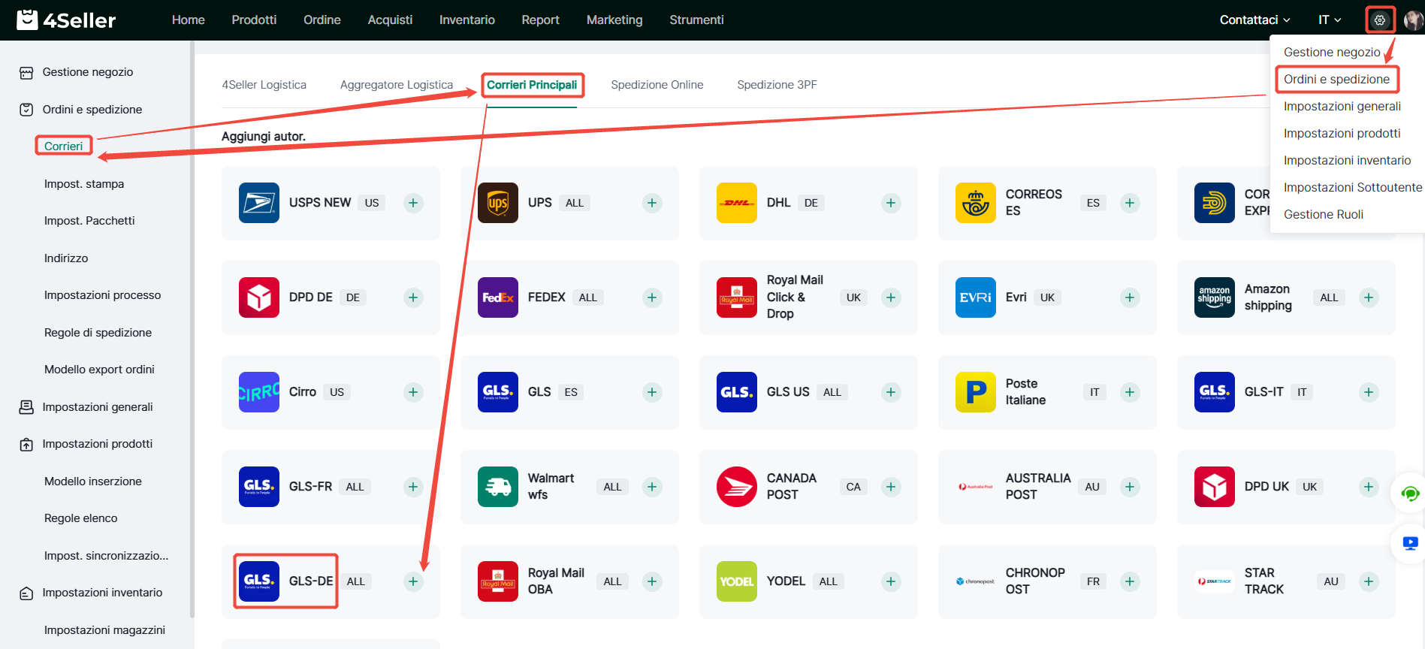The width and height of the screenshot is (1425, 649).
Task: Add GLS-DE carrier with plus icon
Action: [413, 581]
